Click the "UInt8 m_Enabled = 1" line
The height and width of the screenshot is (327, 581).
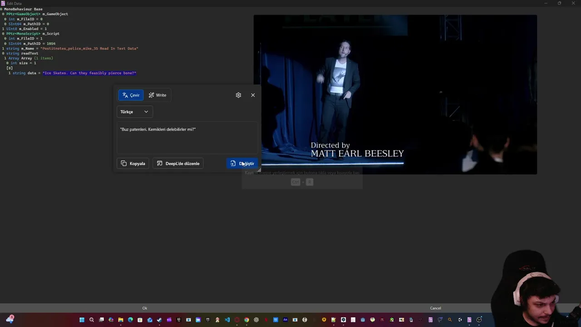click(x=25, y=29)
